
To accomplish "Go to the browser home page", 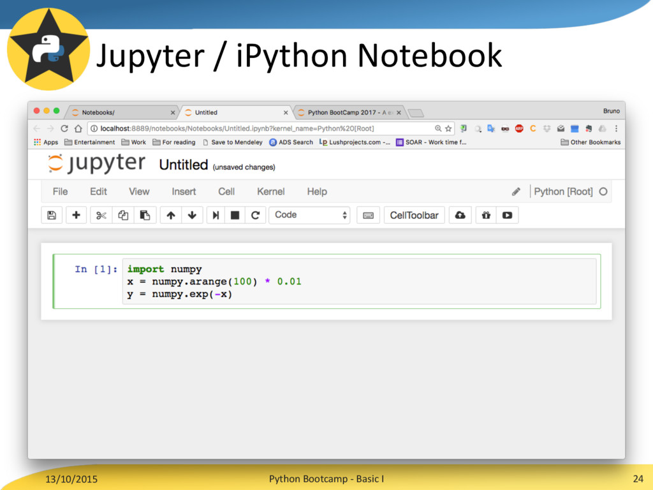I will tap(78, 128).
